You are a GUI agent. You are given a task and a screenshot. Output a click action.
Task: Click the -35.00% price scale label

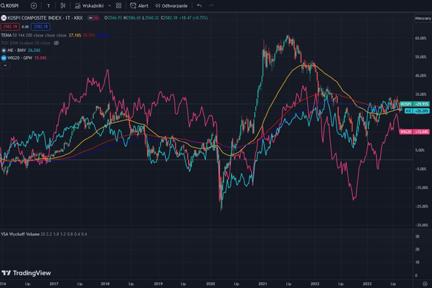tap(421, 225)
